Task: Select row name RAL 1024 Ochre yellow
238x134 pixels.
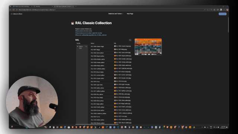Action: (97, 110)
